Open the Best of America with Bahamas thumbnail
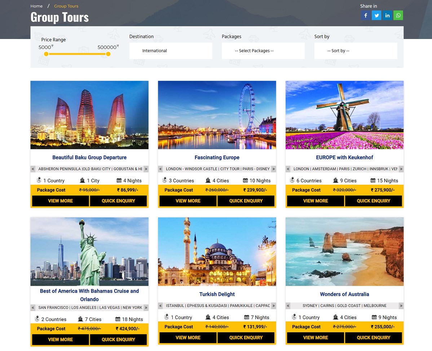 point(89,251)
